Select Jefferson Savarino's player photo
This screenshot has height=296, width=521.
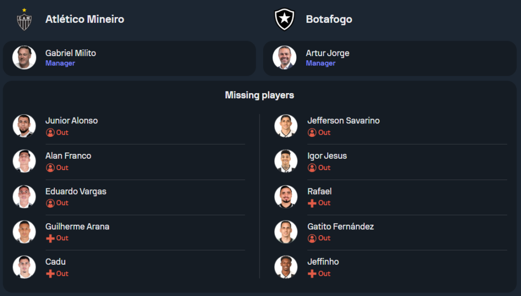click(x=286, y=126)
